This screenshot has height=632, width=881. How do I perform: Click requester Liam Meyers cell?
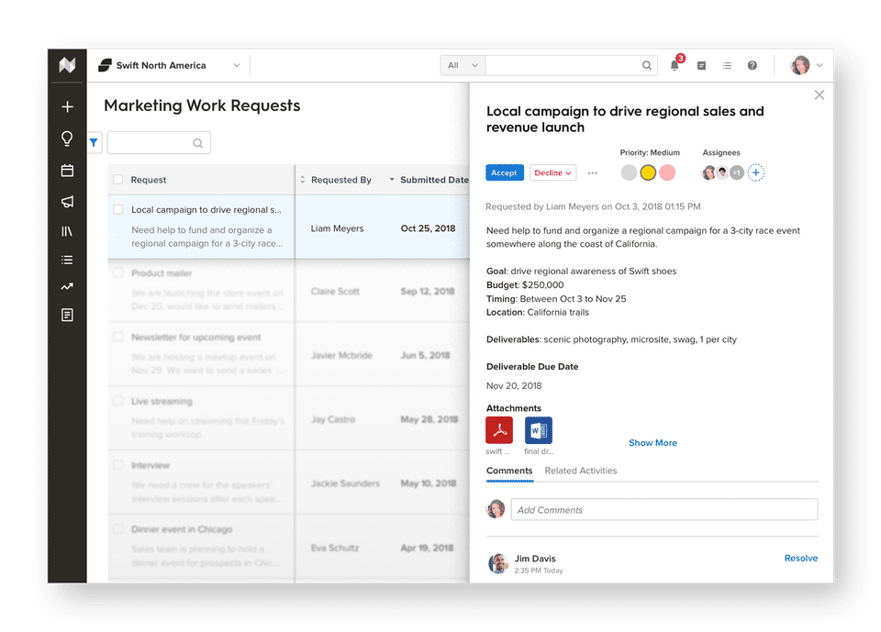tap(337, 228)
